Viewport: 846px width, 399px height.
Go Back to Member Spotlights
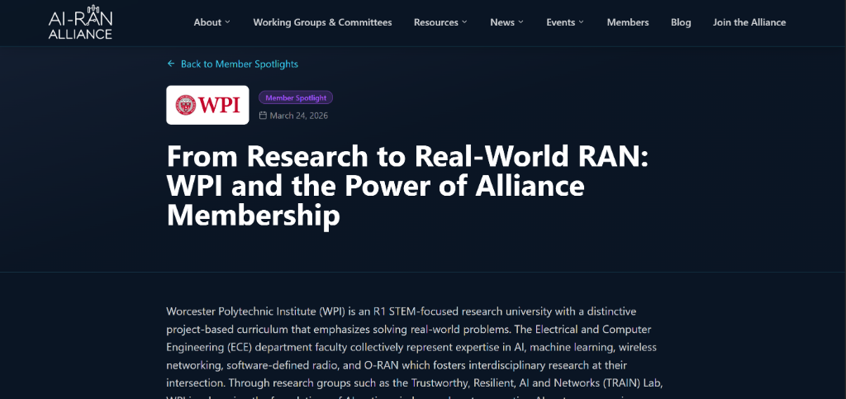[x=232, y=64]
